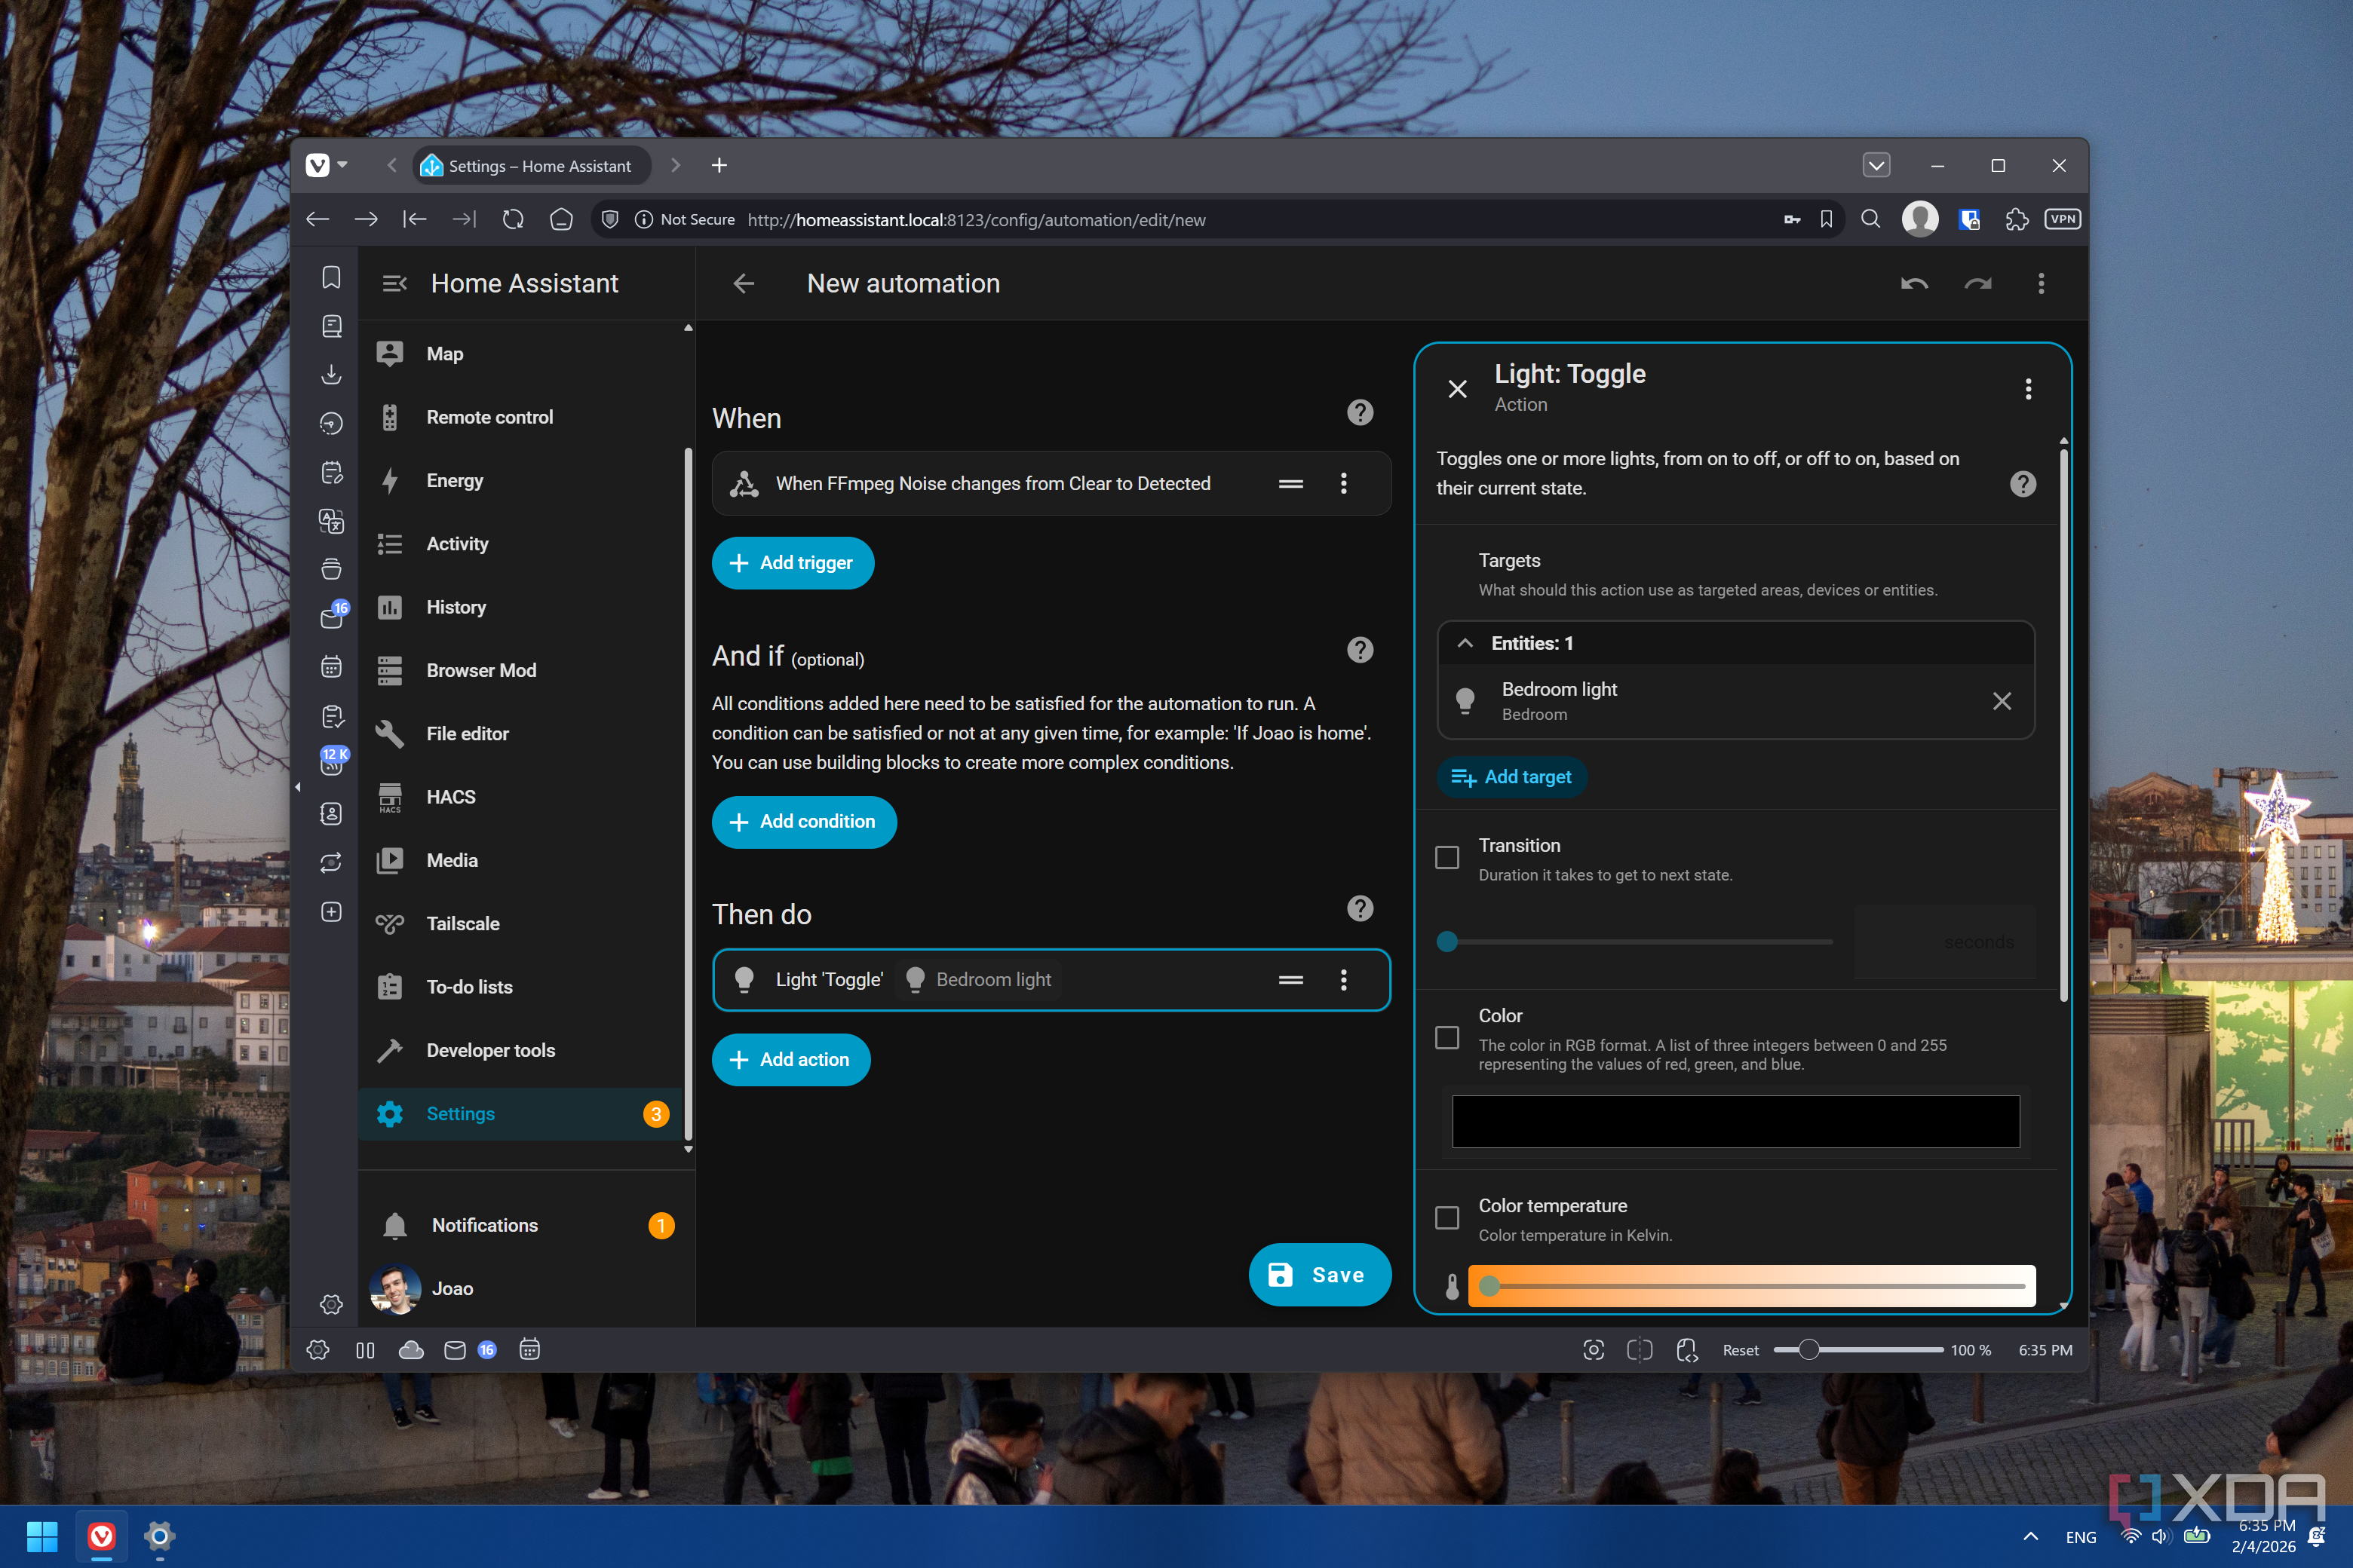Open HACS from the sidebar
This screenshot has height=1568, width=2353.
[x=520, y=797]
